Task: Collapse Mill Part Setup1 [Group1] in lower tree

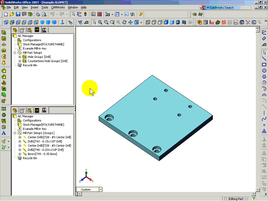Action: click(15, 133)
